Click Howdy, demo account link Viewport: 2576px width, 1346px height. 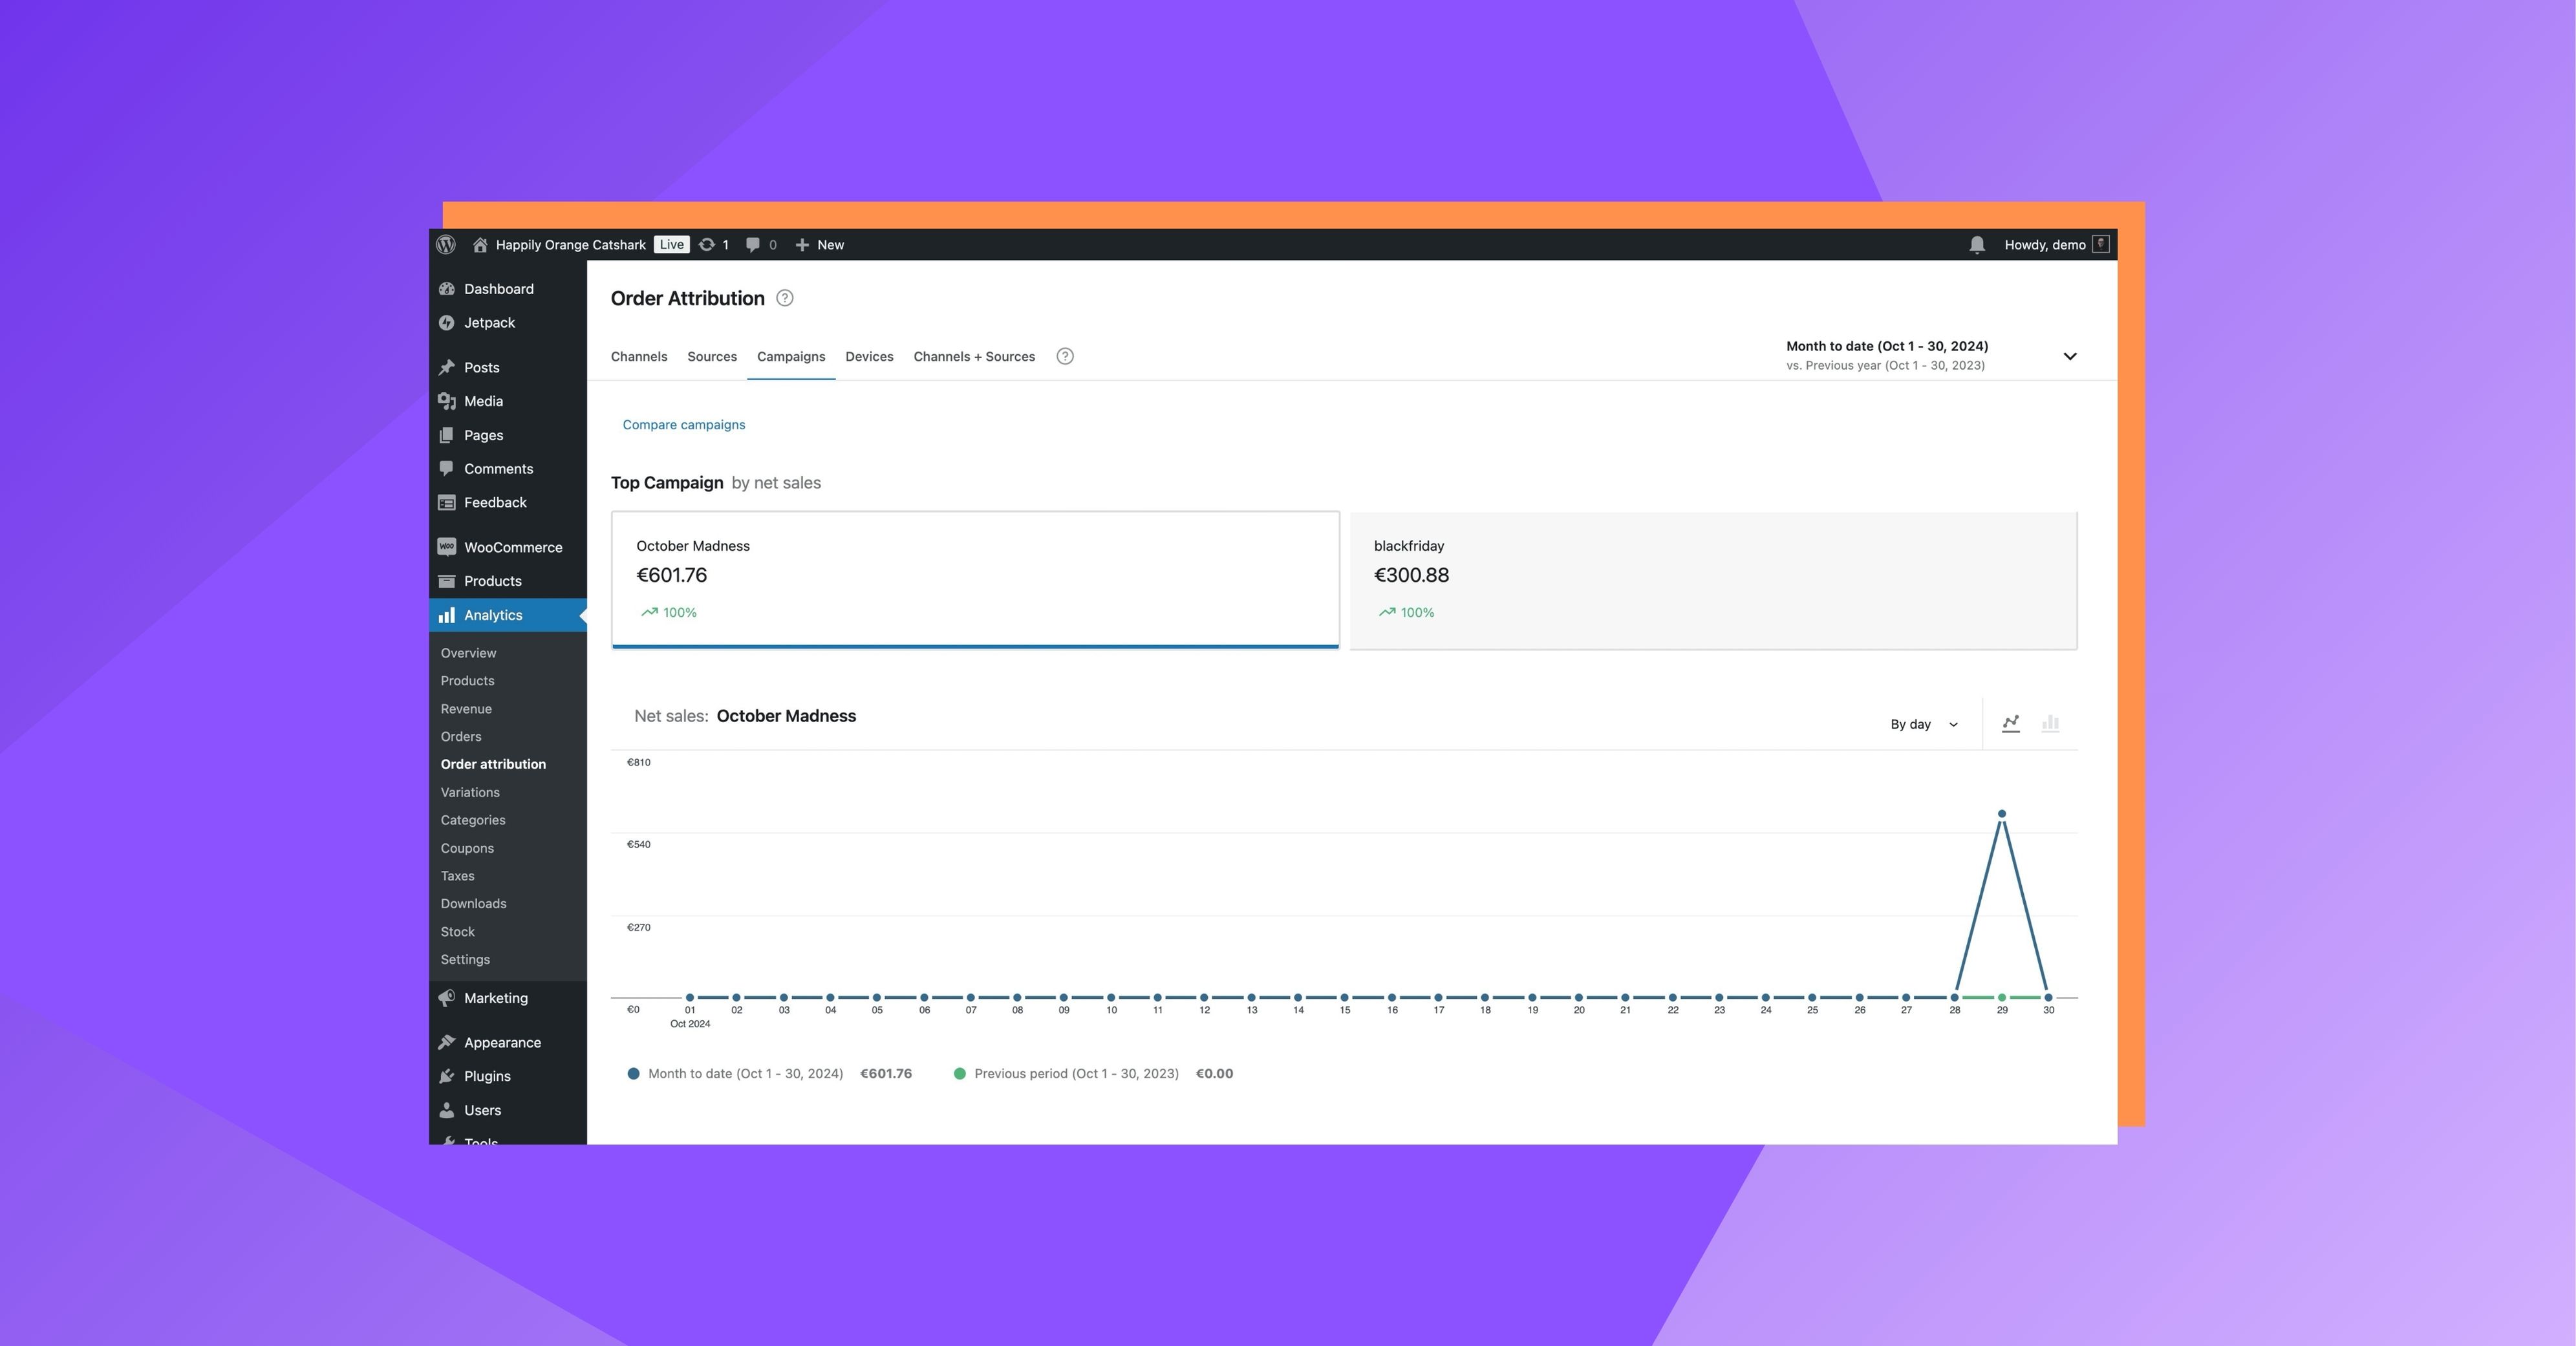click(x=2045, y=244)
